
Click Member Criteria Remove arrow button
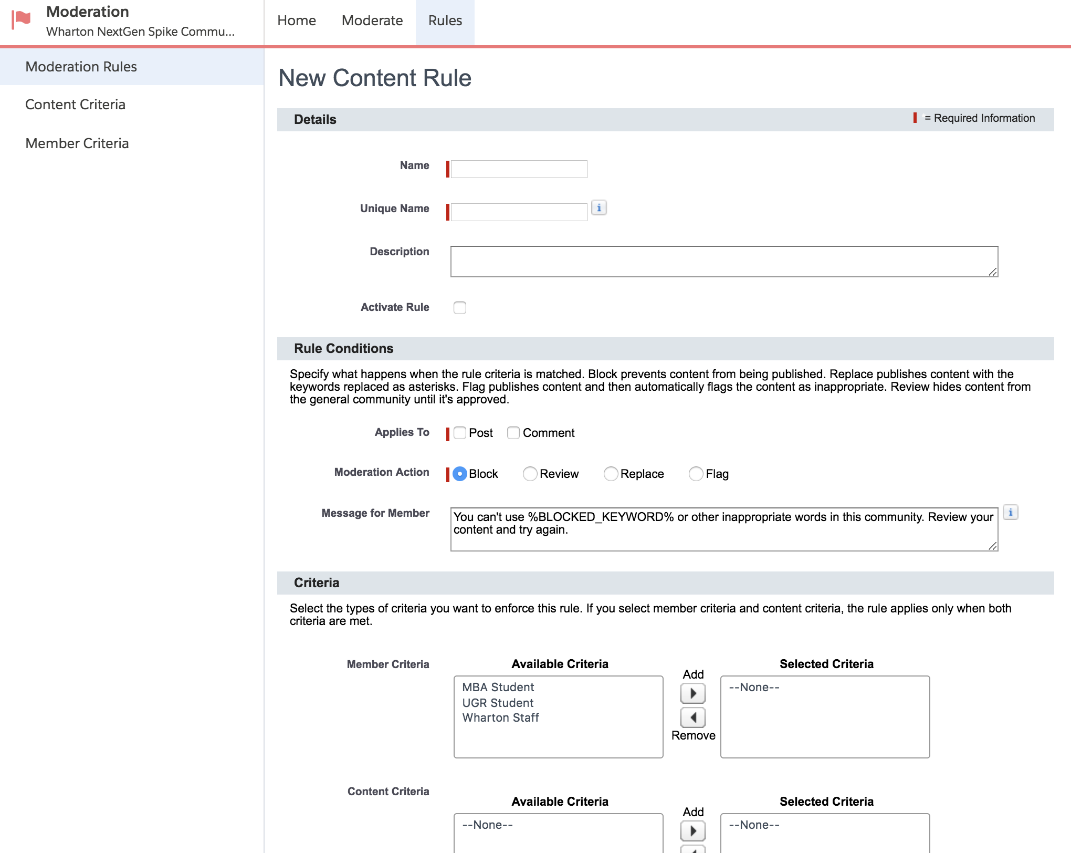tap(692, 717)
